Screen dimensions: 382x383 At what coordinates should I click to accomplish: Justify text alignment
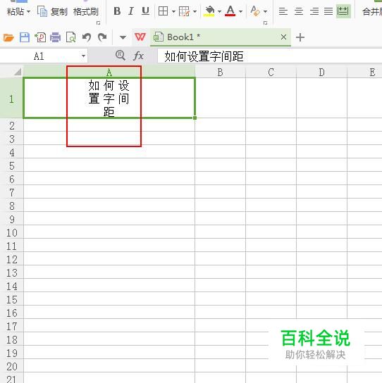[x=328, y=11]
